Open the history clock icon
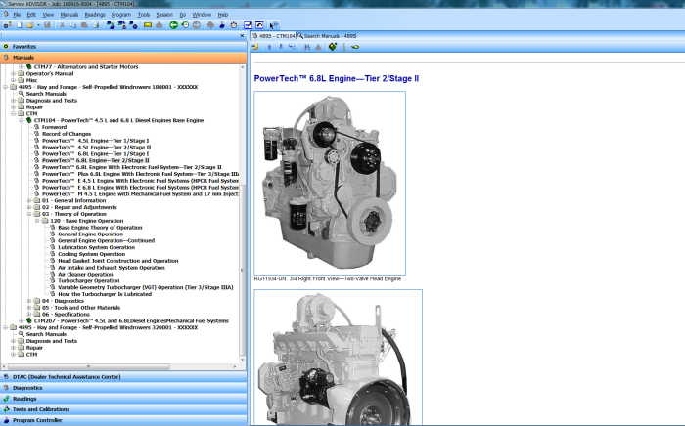685x426 pixels. point(185,25)
